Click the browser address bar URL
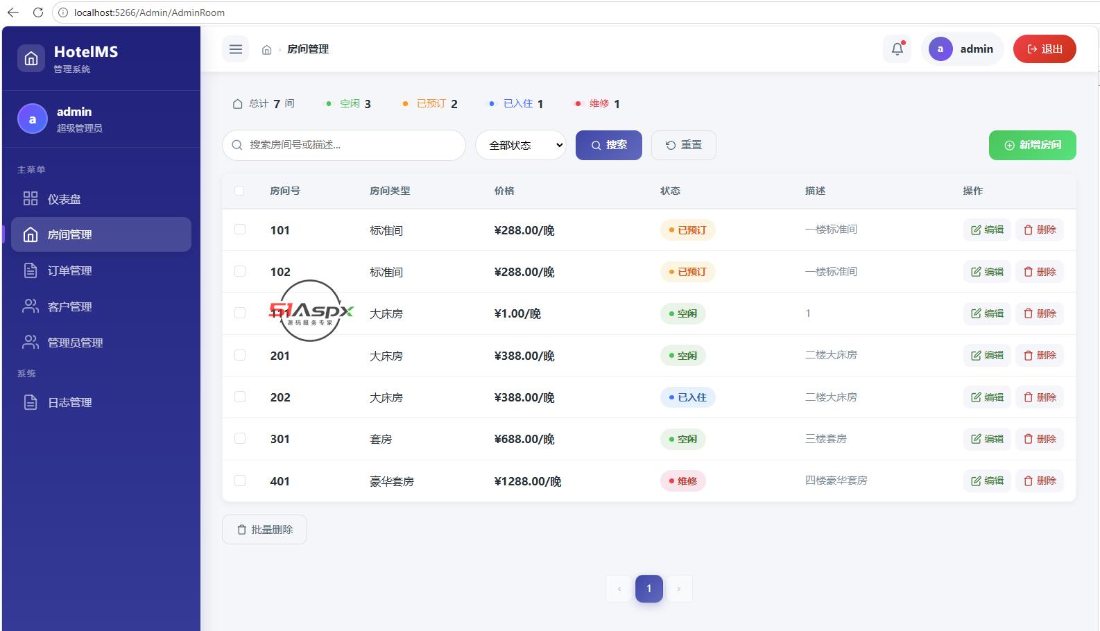This screenshot has height=631, width=1100. 149,12
